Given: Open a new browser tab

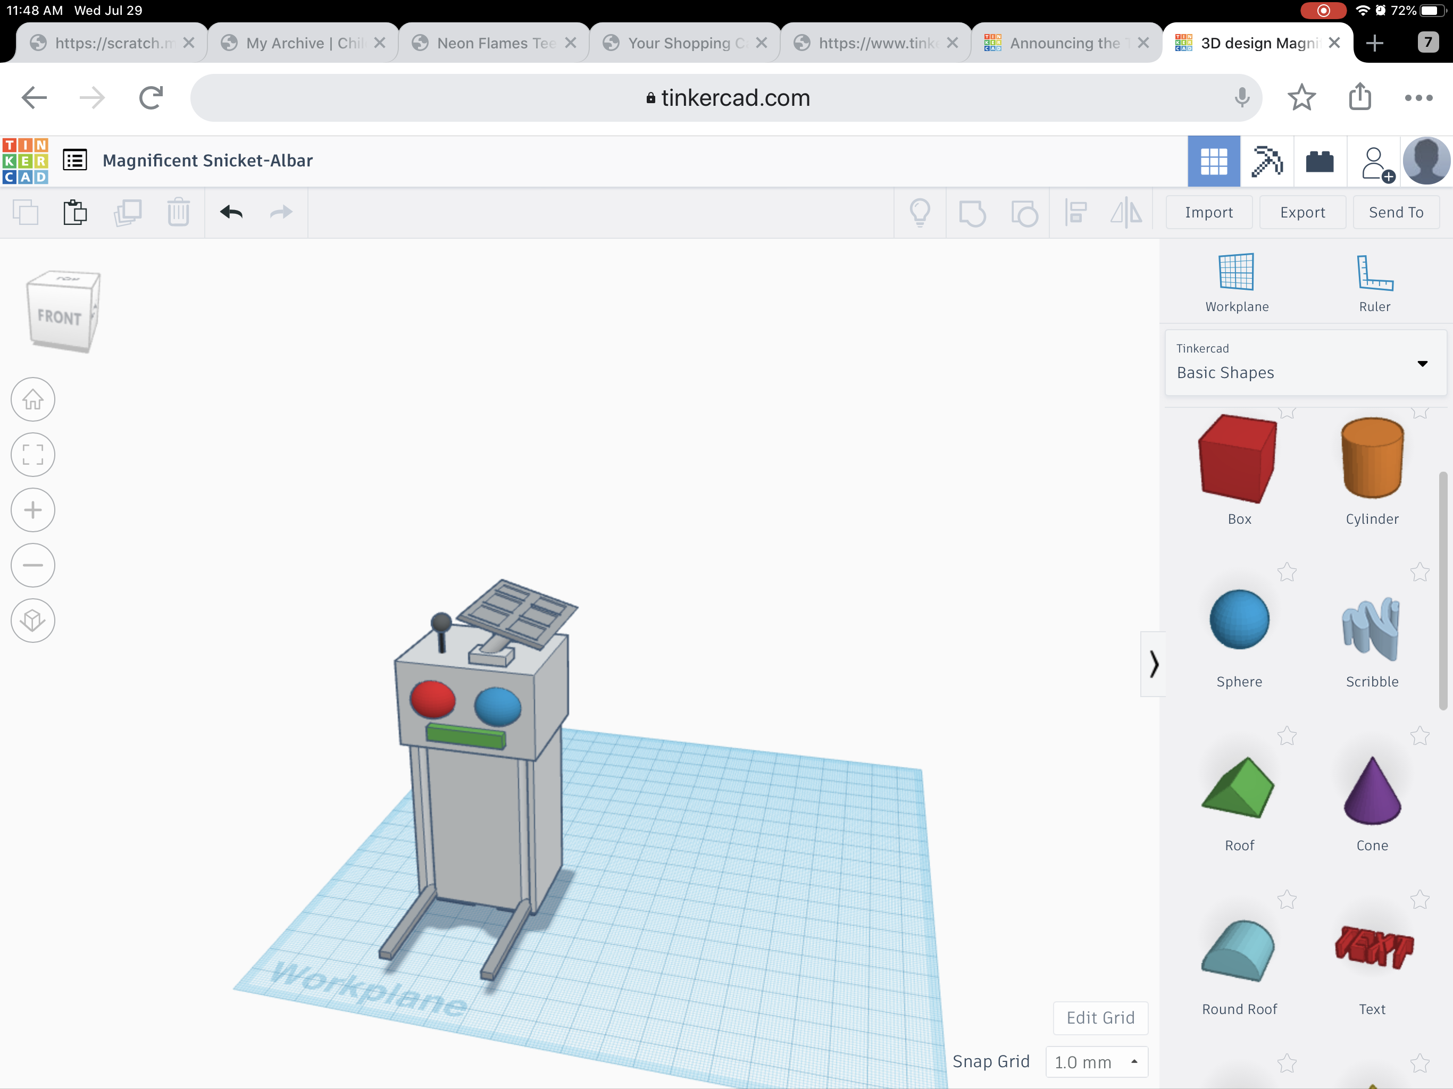Looking at the screenshot, I should click(x=1374, y=44).
